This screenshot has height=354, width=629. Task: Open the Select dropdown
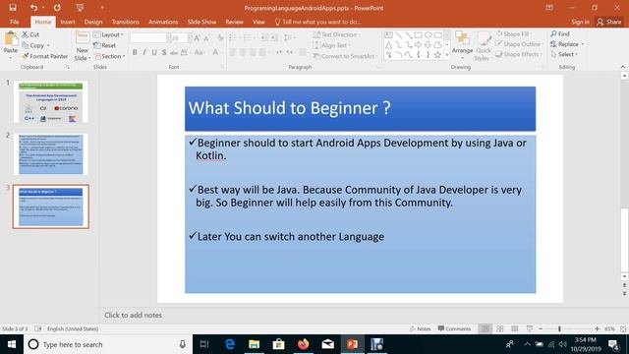(x=565, y=54)
